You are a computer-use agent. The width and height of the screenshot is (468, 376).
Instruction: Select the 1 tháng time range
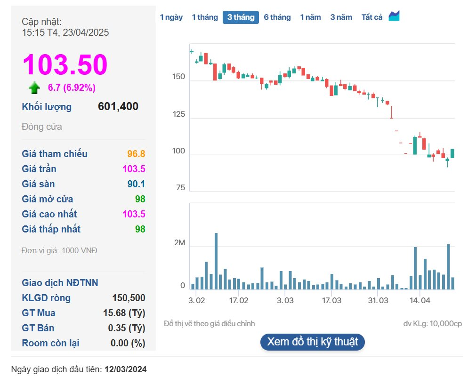[x=205, y=17]
